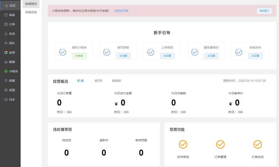Switch to the 近7天 tab
The height and width of the screenshot is (167, 279).
point(98,81)
